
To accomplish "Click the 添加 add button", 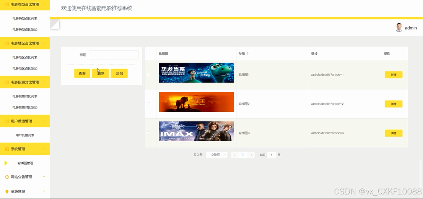I will click(119, 73).
